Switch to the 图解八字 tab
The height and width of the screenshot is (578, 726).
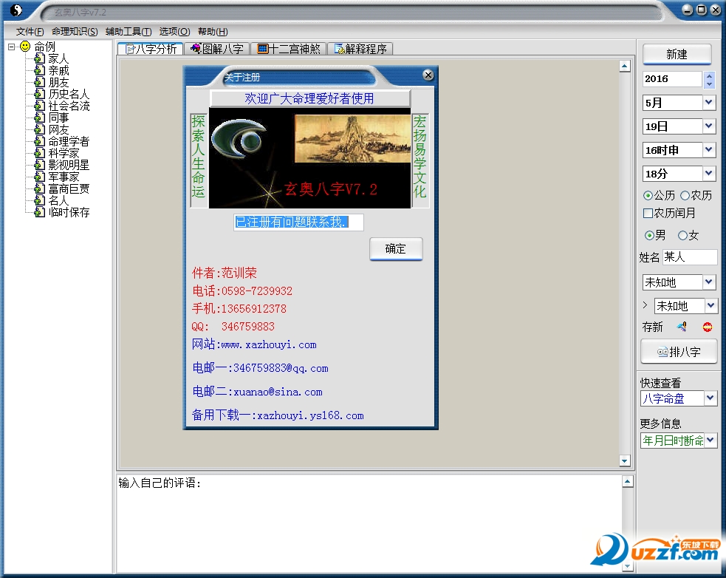click(x=217, y=49)
